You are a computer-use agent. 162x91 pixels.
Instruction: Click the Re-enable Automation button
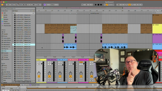pyautogui.click(x=109, y=5)
